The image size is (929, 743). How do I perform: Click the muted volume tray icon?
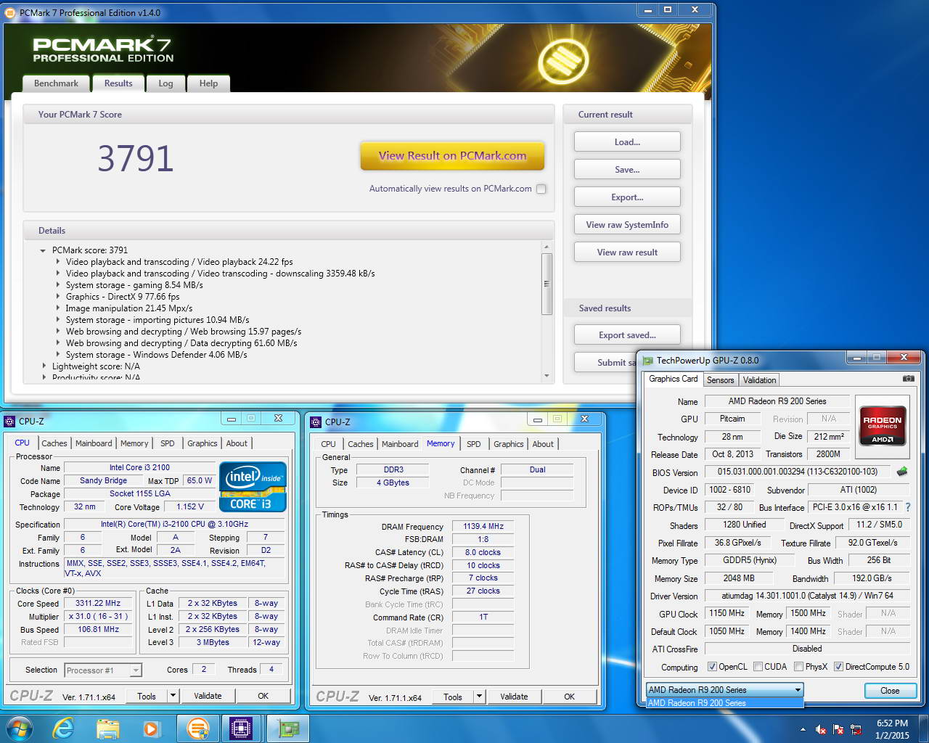tap(821, 729)
